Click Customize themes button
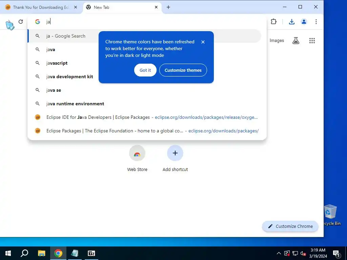 (183, 70)
